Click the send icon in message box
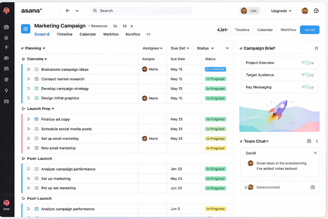This screenshot has height=219, width=328. [313, 187]
